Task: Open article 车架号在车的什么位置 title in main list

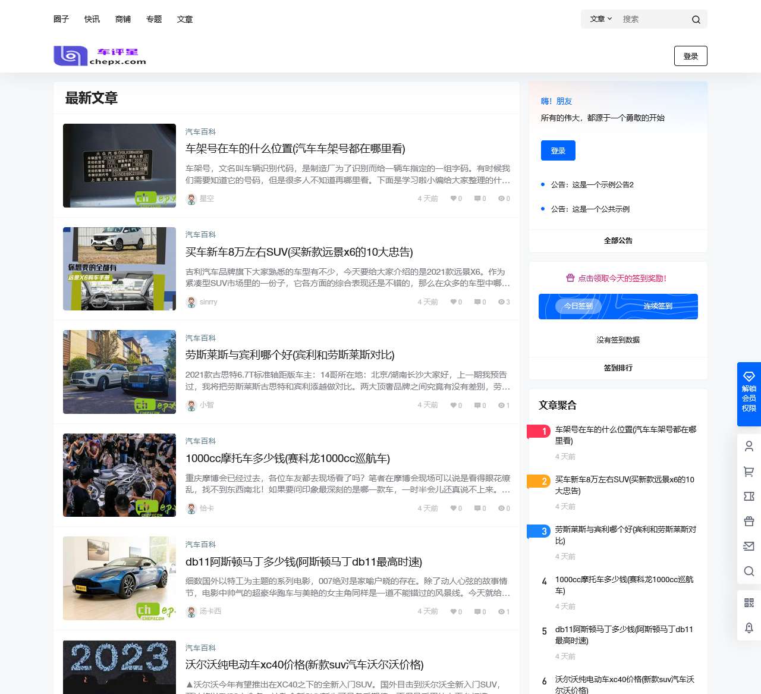Action: 295,149
